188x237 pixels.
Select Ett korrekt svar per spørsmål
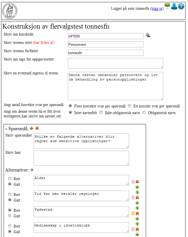coord(129,105)
